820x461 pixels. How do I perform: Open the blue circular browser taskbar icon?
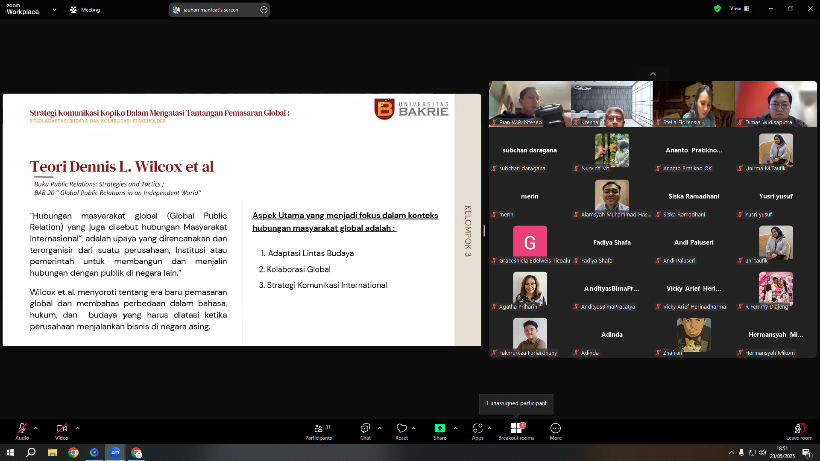[x=94, y=452]
